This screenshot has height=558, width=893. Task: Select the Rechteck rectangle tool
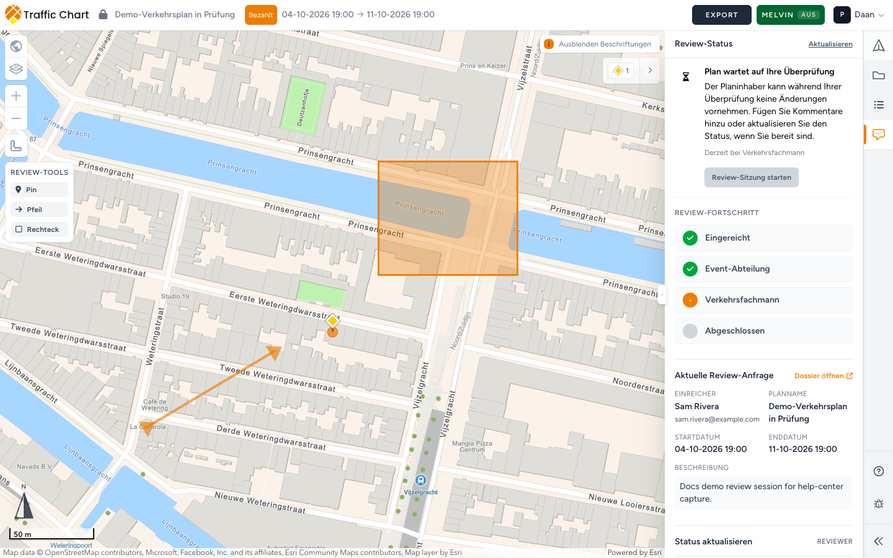click(39, 229)
